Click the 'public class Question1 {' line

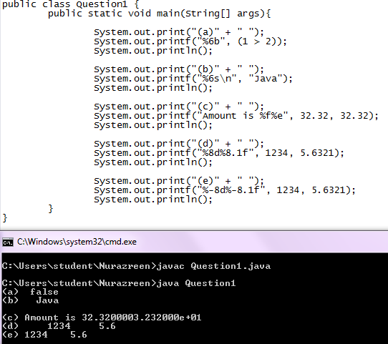pyautogui.click(x=71, y=4)
